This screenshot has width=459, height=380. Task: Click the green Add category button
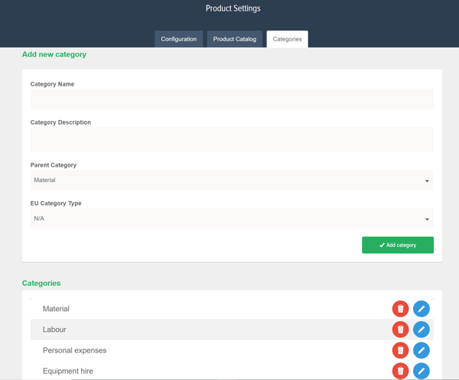pyautogui.click(x=398, y=245)
